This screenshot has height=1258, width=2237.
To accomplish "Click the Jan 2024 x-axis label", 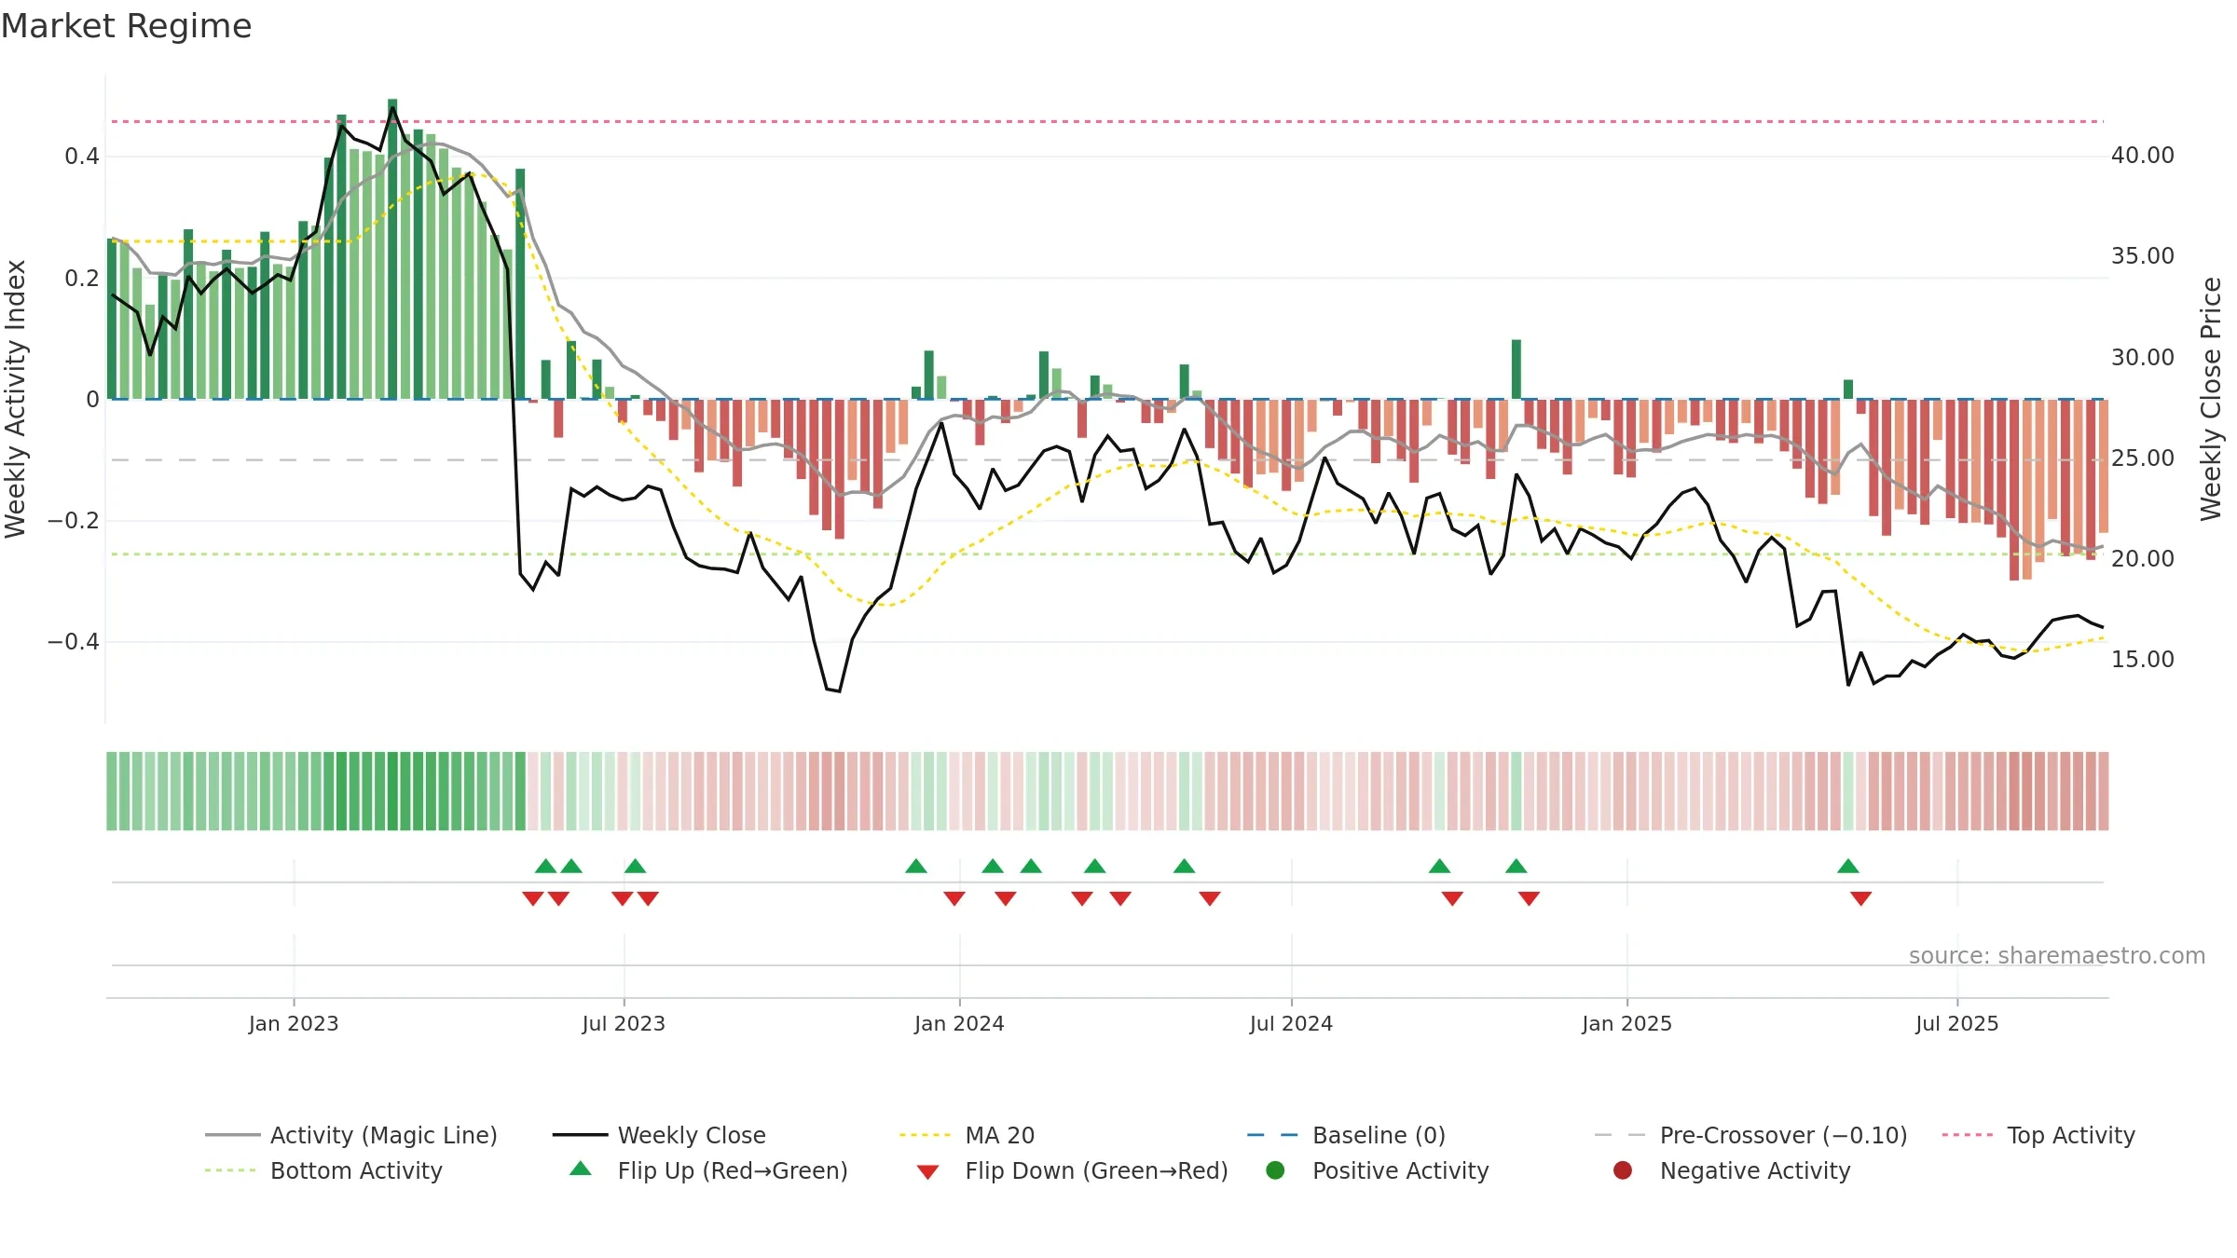I will pyautogui.click(x=959, y=1023).
